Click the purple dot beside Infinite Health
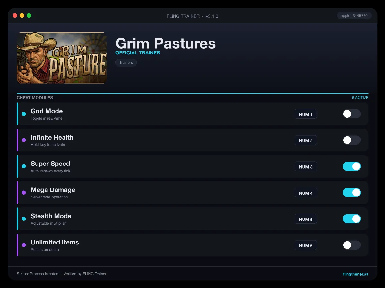 click(x=24, y=140)
